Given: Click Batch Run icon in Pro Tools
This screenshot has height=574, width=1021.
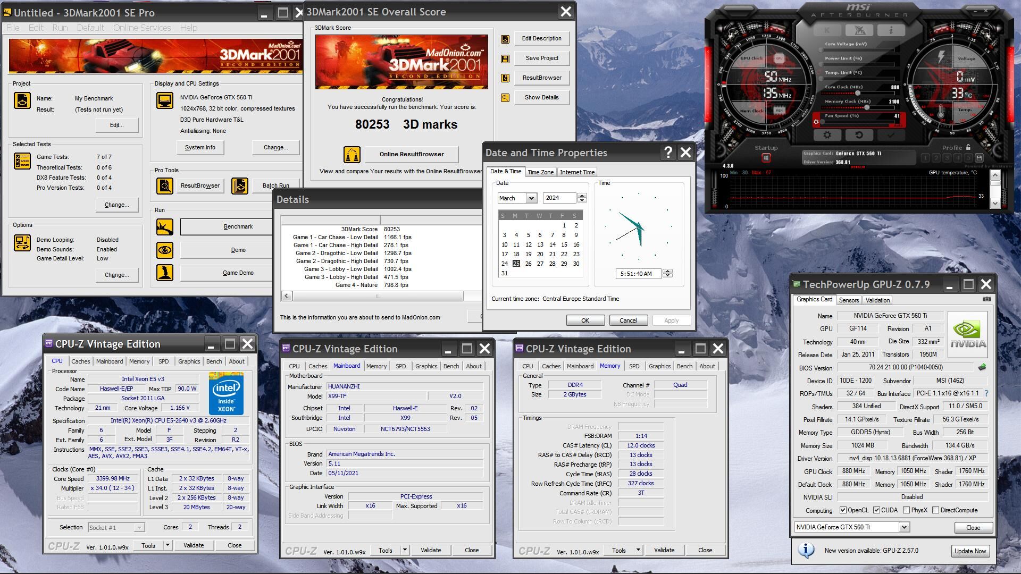Looking at the screenshot, I should click(x=240, y=186).
